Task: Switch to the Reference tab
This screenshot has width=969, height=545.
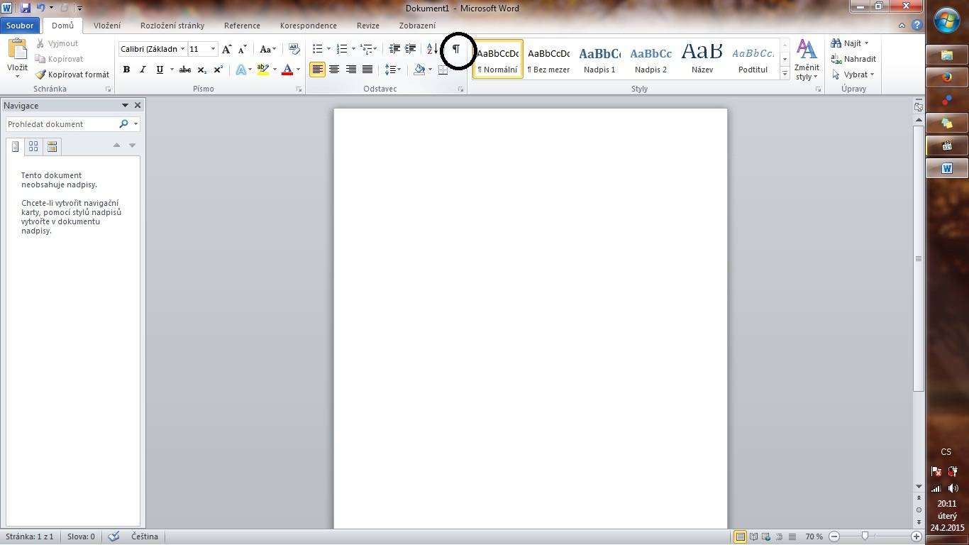Action: (x=242, y=26)
